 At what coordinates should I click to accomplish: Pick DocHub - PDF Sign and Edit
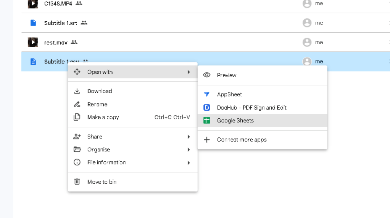click(263, 108)
